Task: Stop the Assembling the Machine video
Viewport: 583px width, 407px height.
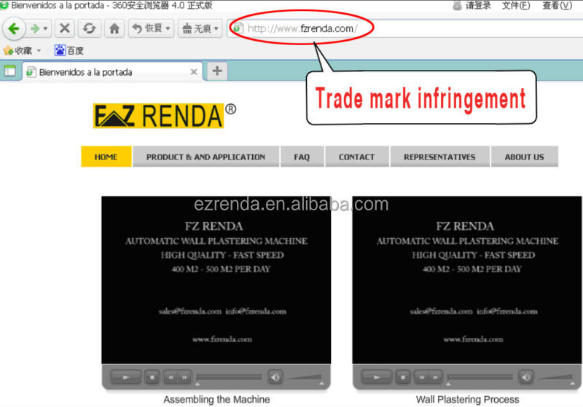Action: [152, 377]
